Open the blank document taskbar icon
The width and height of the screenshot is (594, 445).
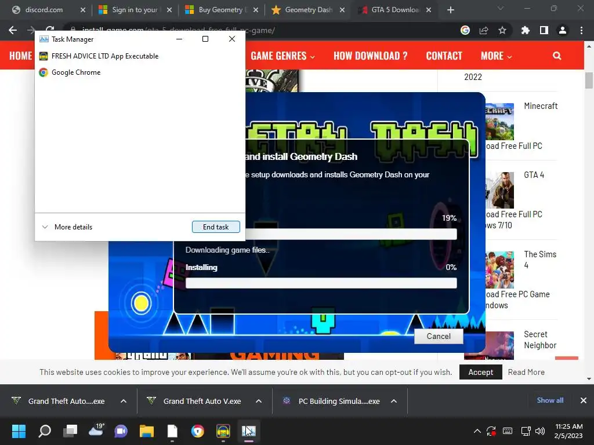(x=172, y=431)
